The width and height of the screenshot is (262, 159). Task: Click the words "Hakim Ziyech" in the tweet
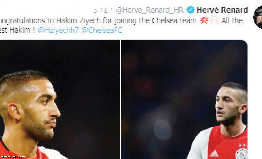[x=78, y=21]
